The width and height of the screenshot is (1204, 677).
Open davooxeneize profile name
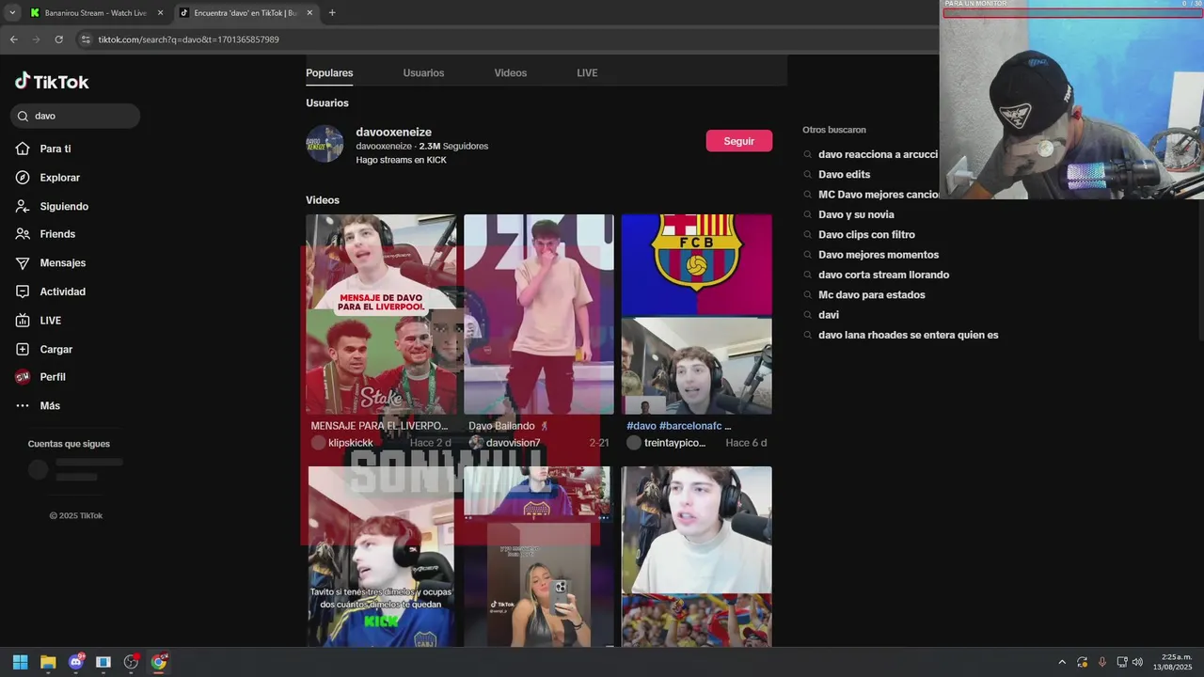[393, 133]
